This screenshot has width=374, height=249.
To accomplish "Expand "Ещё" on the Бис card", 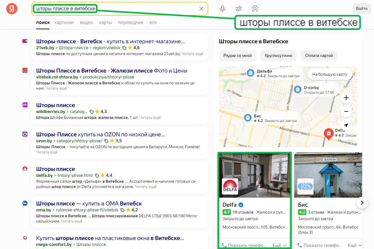I will click(355, 245).
